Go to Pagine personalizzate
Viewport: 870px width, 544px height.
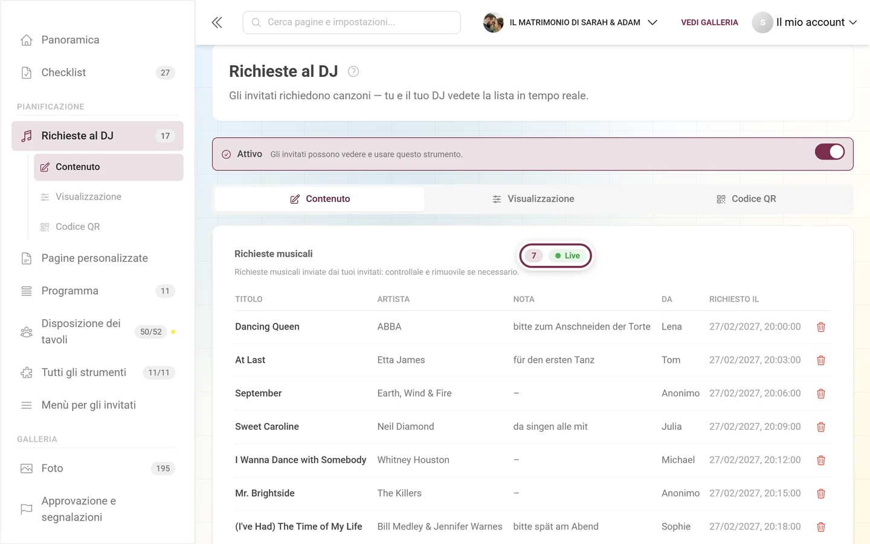pos(97,258)
